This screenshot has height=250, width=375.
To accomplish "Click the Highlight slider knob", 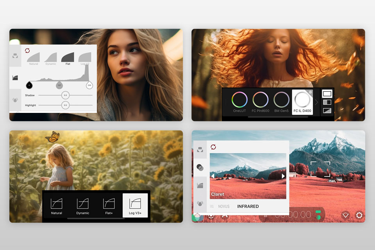I will click(65, 105).
